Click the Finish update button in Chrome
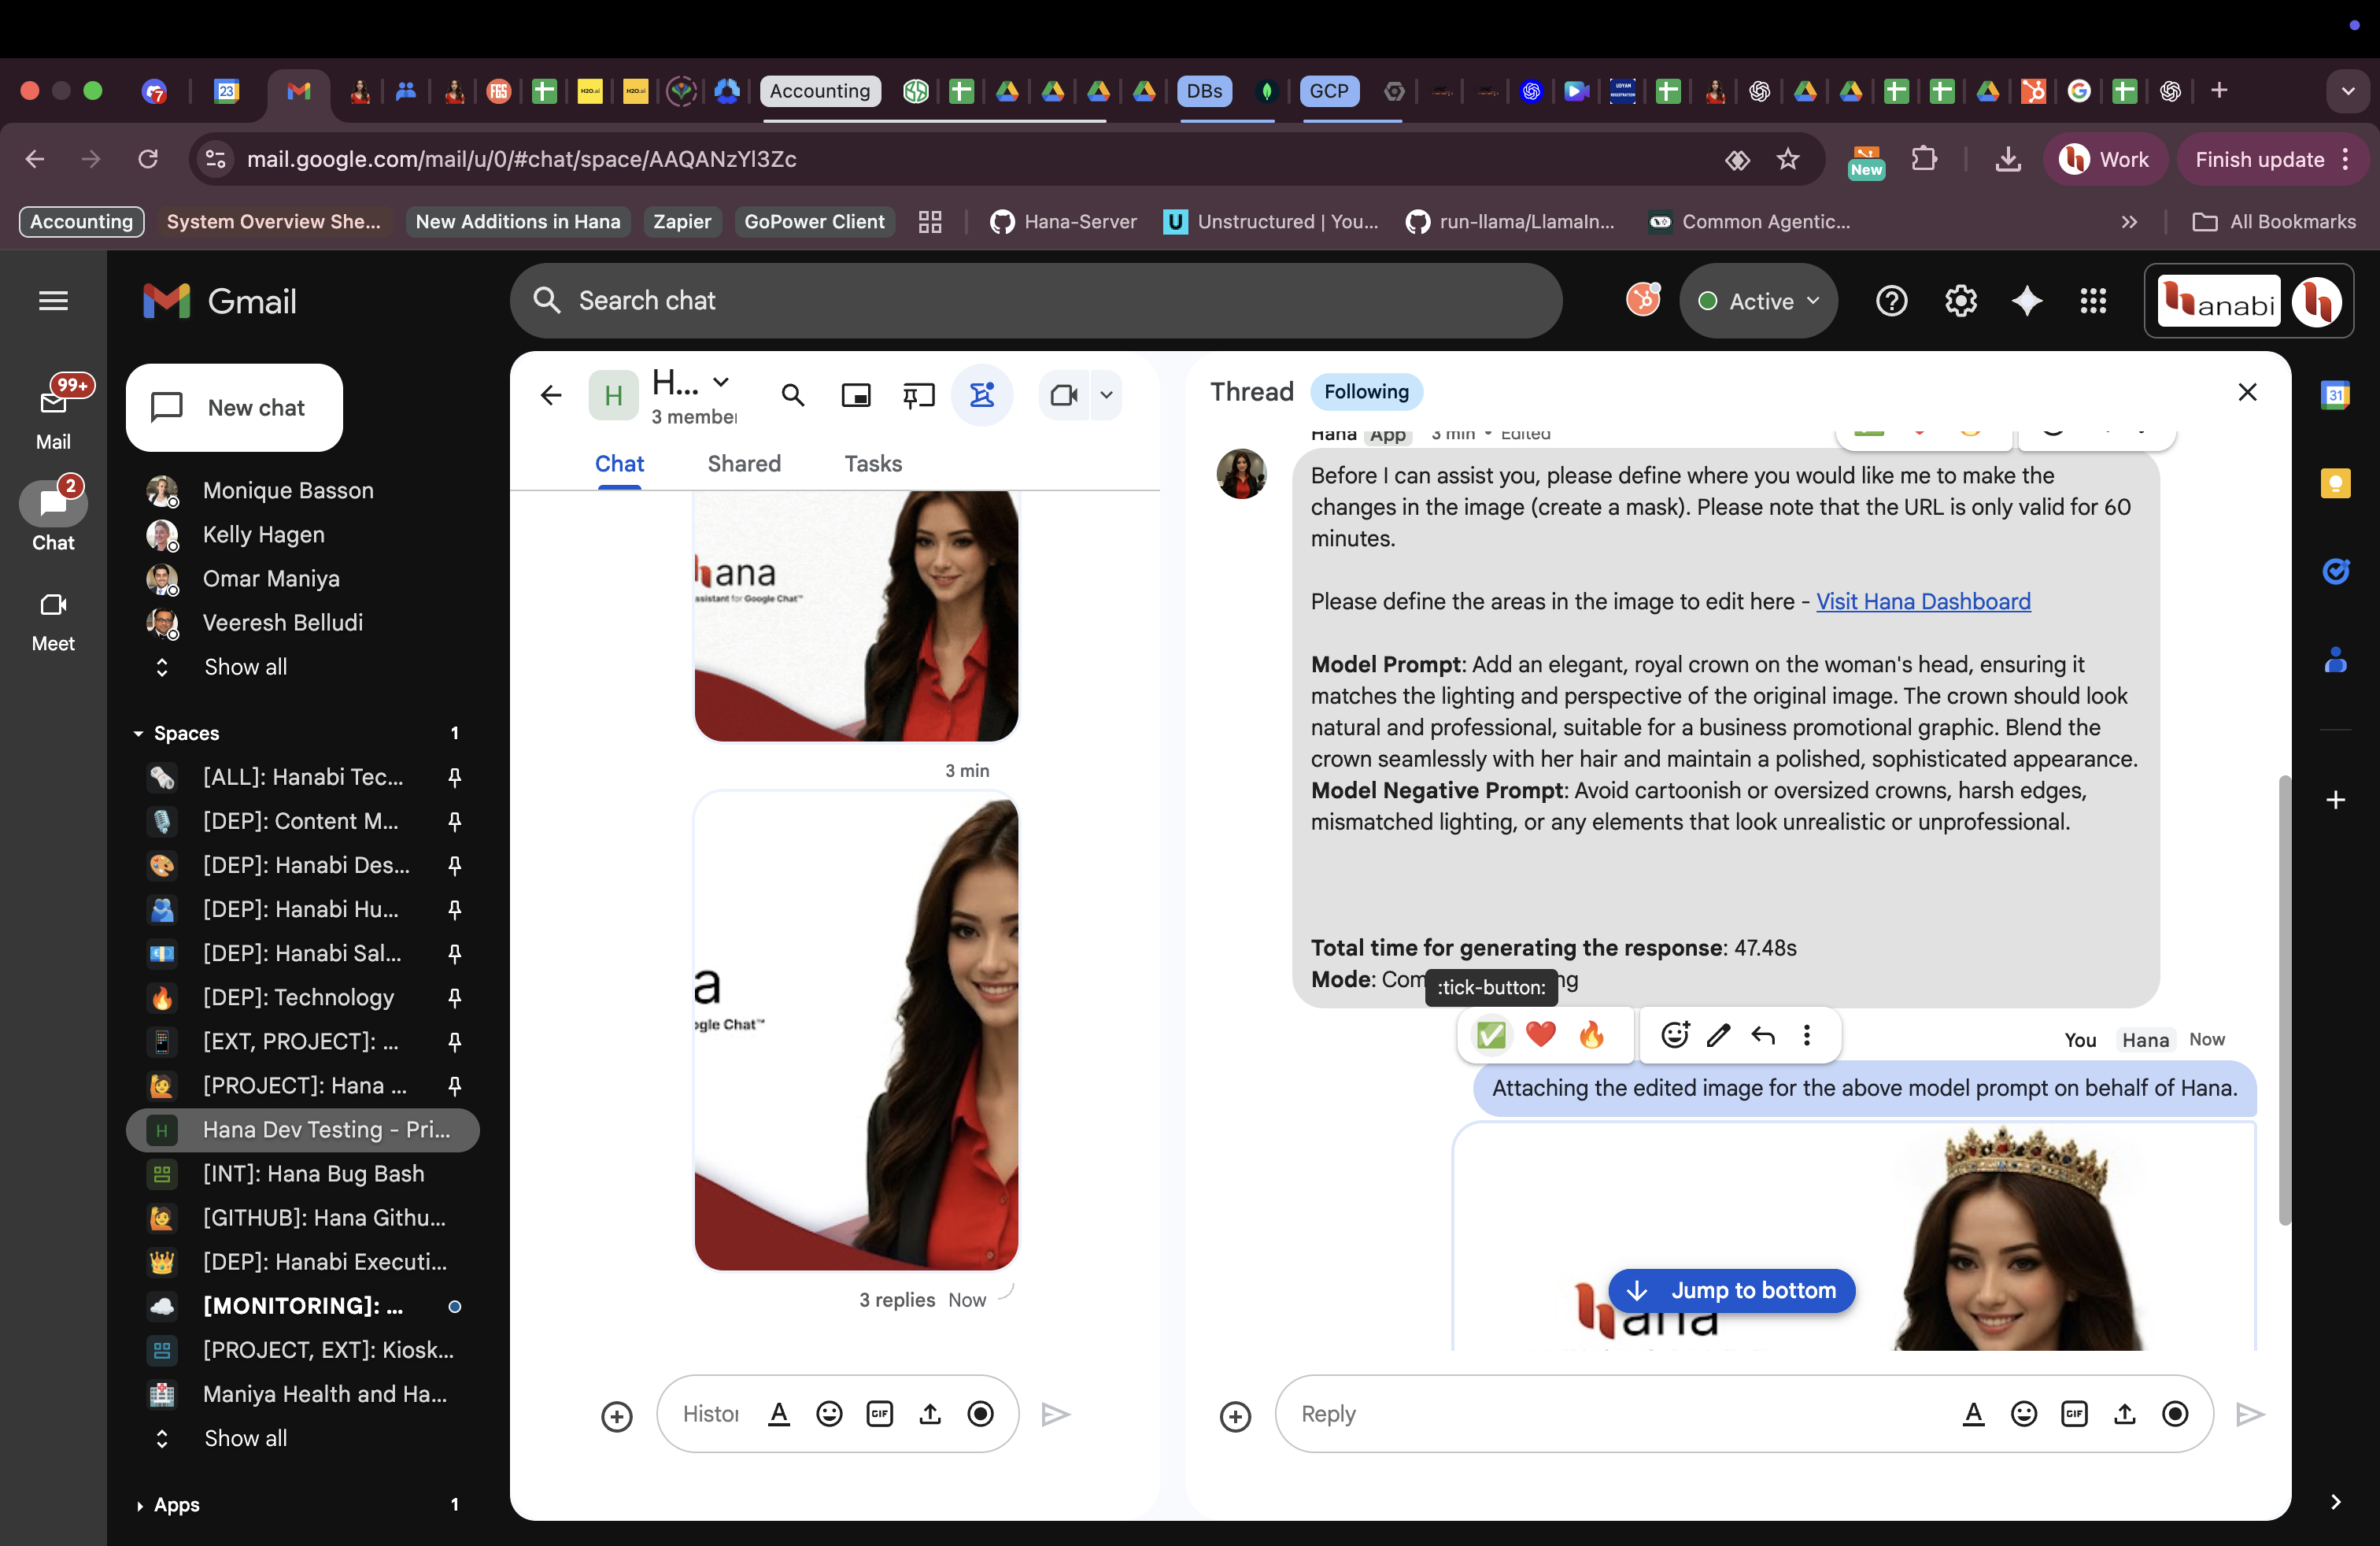The height and width of the screenshot is (1546, 2380). (2272, 159)
